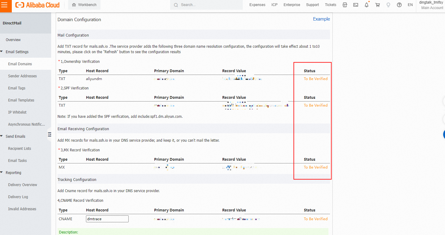Open the hamburger navigation menu
The width and height of the screenshot is (445, 235).
[5, 5]
